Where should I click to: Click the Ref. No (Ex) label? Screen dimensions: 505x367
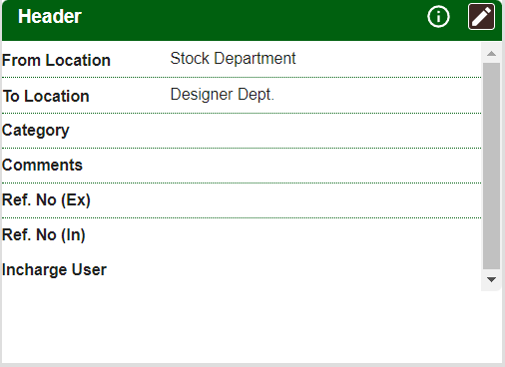pos(46,200)
